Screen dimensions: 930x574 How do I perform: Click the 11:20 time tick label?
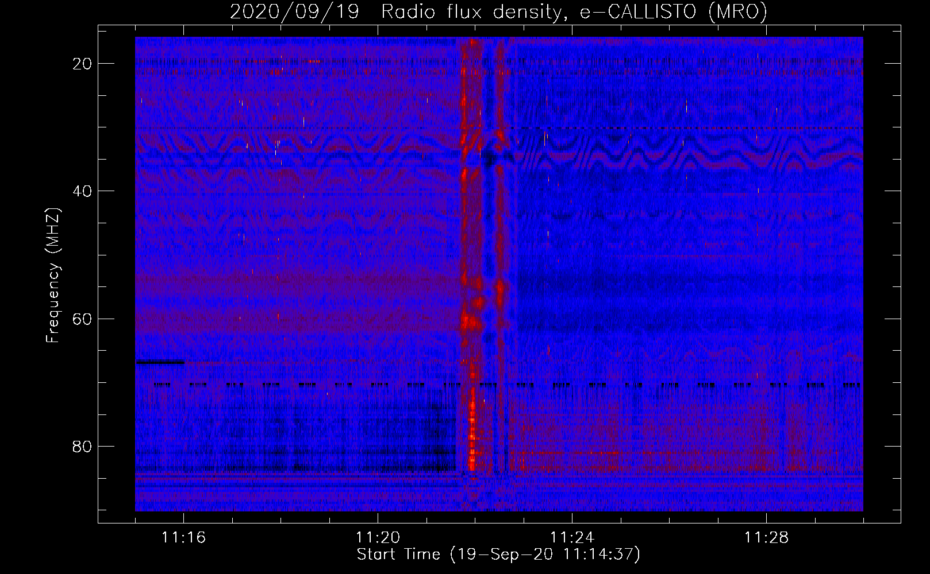378,538
